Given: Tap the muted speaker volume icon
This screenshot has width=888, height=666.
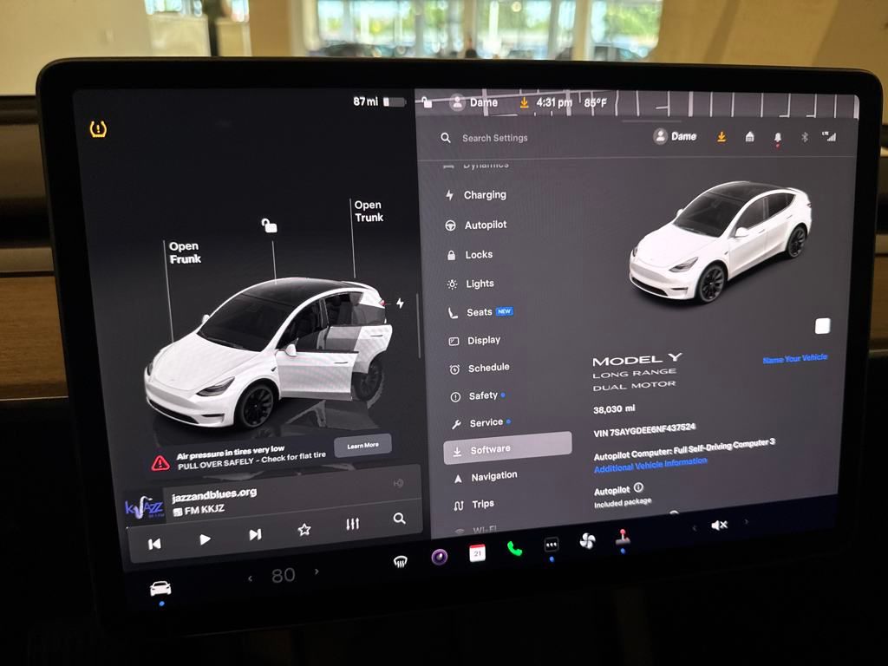Looking at the screenshot, I should (x=719, y=525).
